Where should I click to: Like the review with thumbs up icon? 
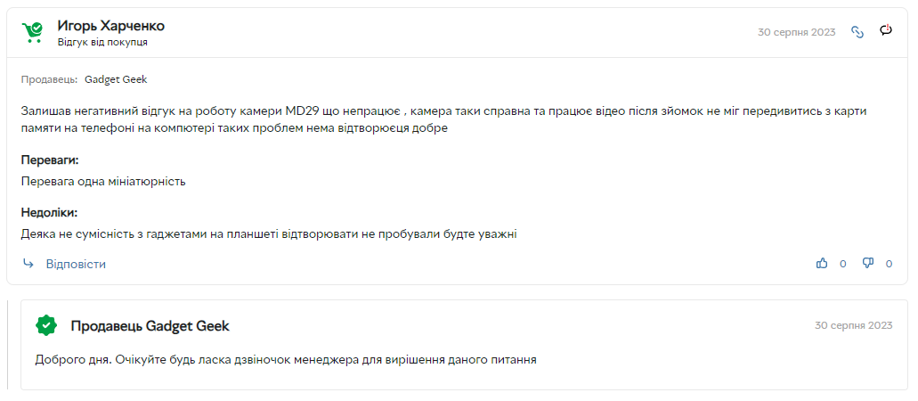point(822,264)
